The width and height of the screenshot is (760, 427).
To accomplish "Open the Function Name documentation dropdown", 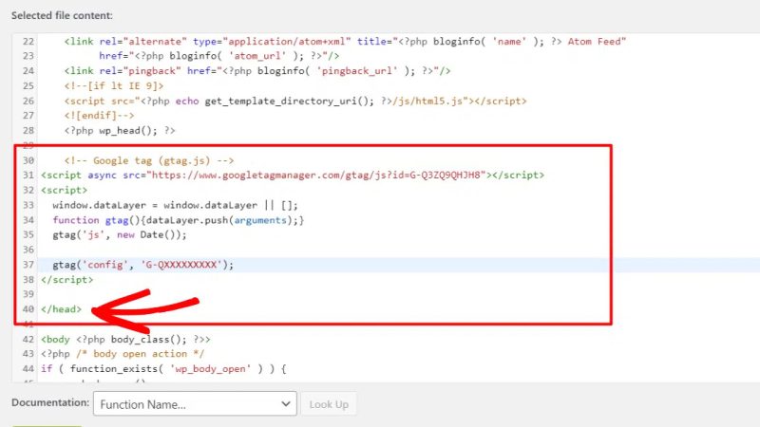I will [195, 404].
